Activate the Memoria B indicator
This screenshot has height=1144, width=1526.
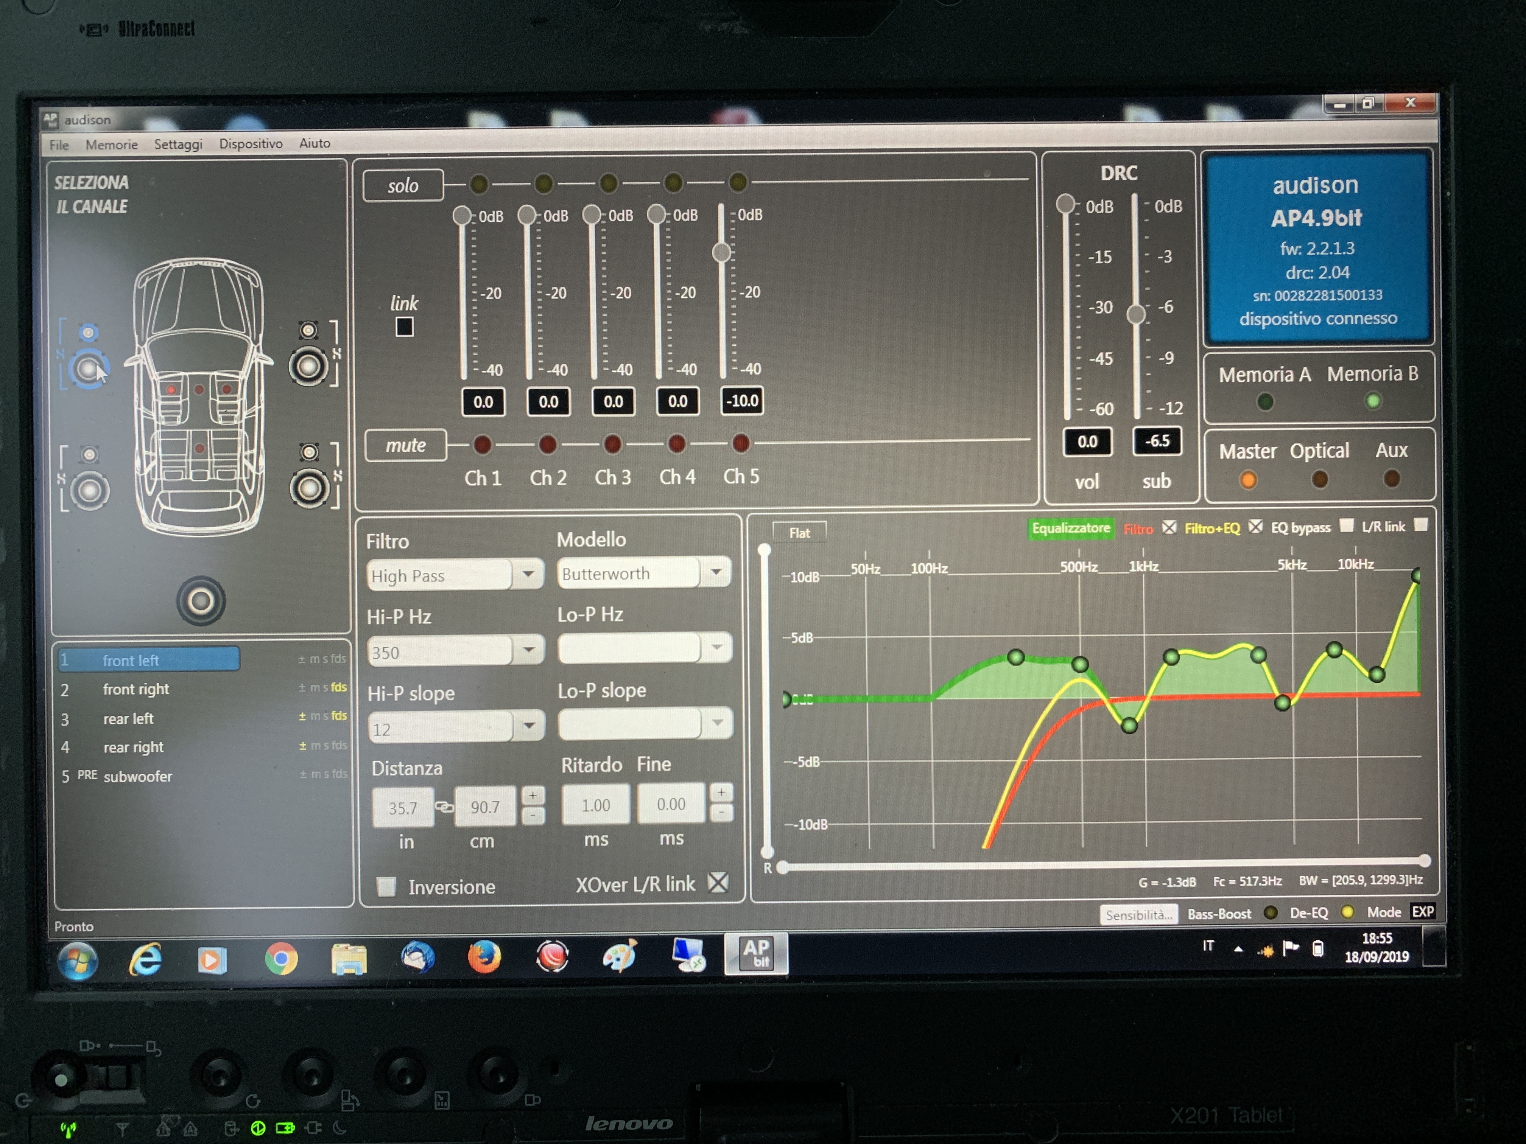[1373, 401]
